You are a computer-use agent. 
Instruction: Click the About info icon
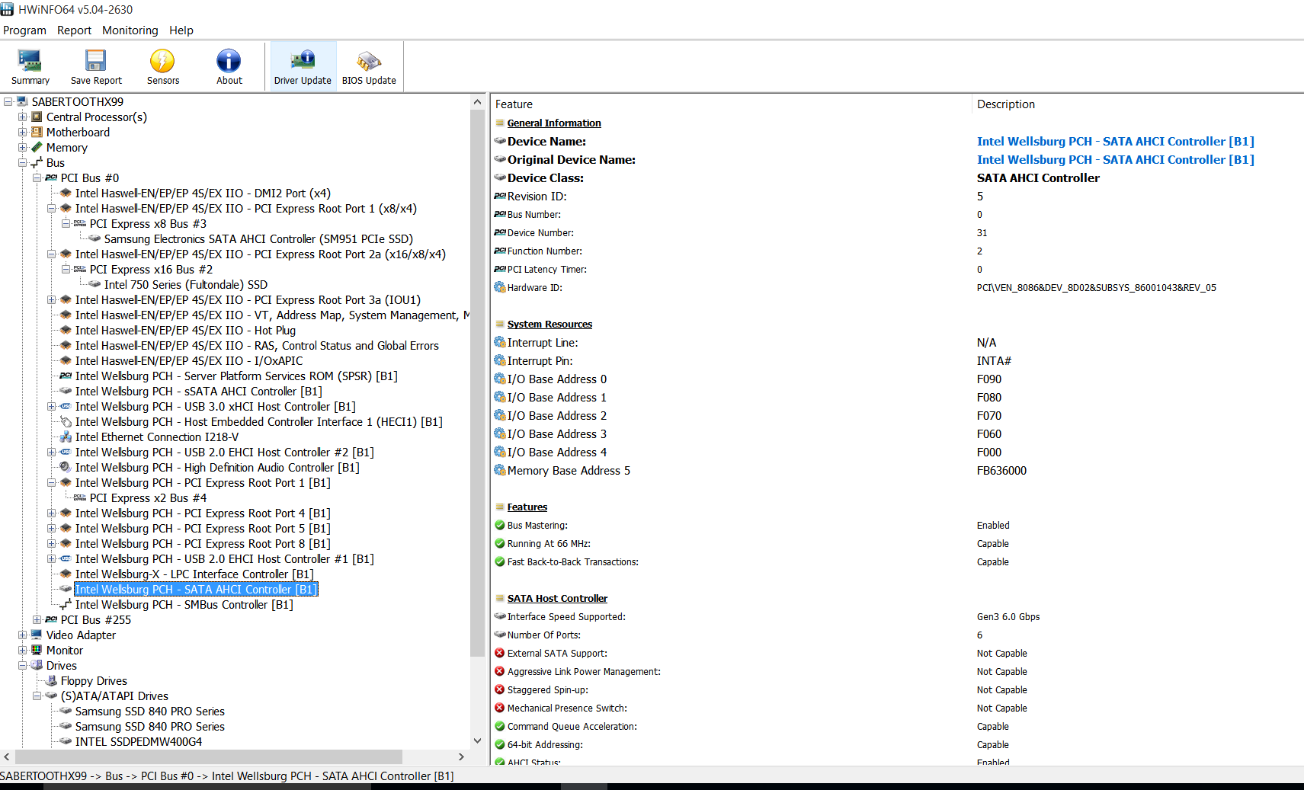[229, 66]
